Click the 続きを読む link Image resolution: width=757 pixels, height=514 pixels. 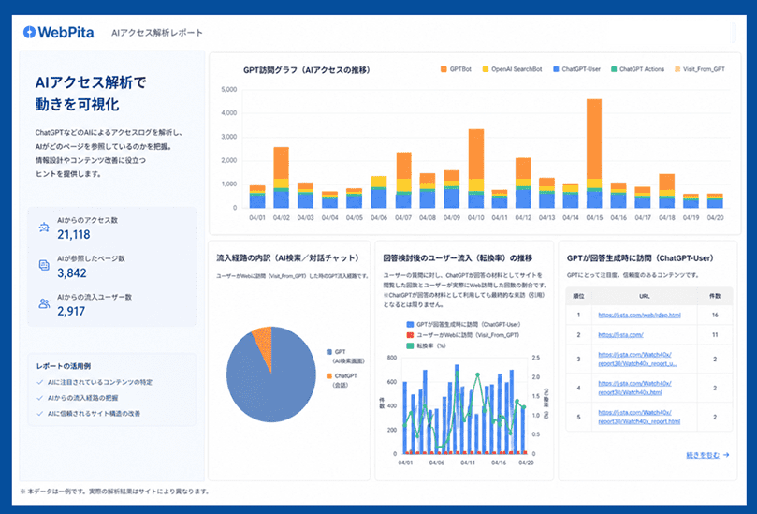pos(702,455)
